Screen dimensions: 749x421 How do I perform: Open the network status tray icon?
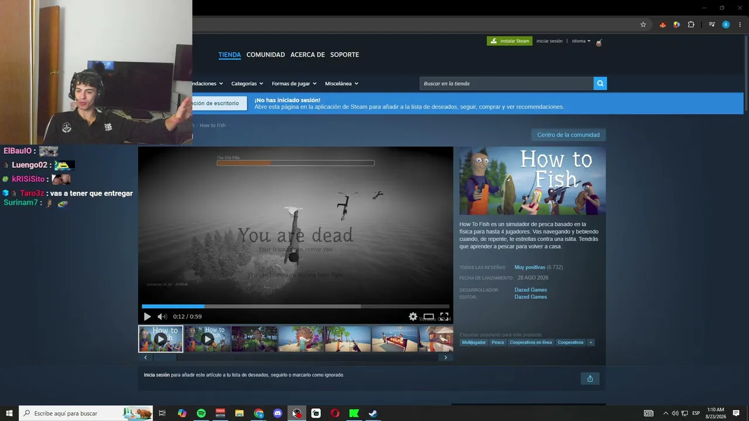pos(685,413)
